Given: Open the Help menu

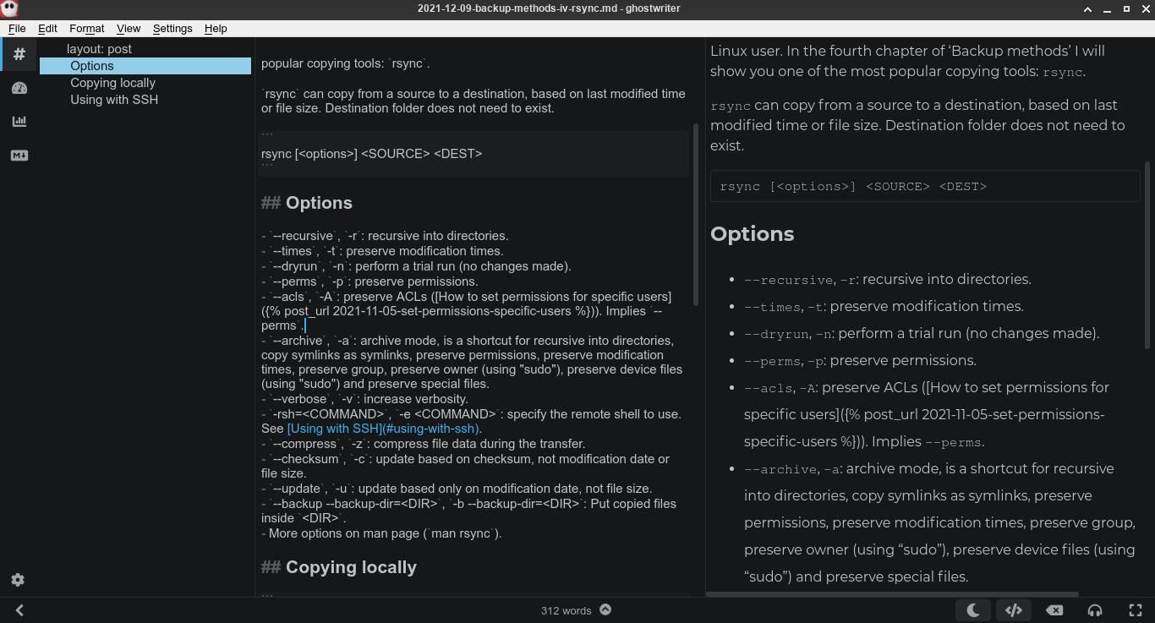Looking at the screenshot, I should pyautogui.click(x=216, y=28).
